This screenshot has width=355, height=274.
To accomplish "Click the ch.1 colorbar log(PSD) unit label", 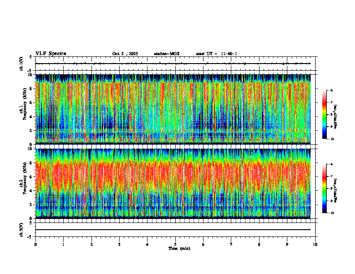I will point(335,117).
